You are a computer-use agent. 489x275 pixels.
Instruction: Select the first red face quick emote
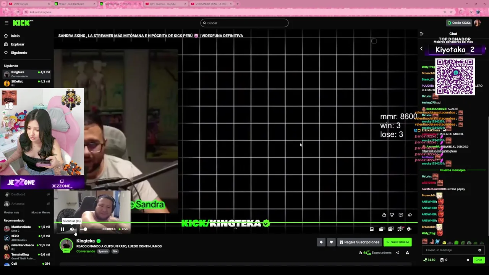pyautogui.click(x=424, y=242)
